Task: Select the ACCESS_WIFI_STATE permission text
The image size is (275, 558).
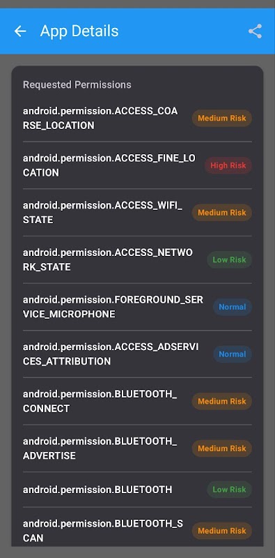Action: [x=102, y=213]
